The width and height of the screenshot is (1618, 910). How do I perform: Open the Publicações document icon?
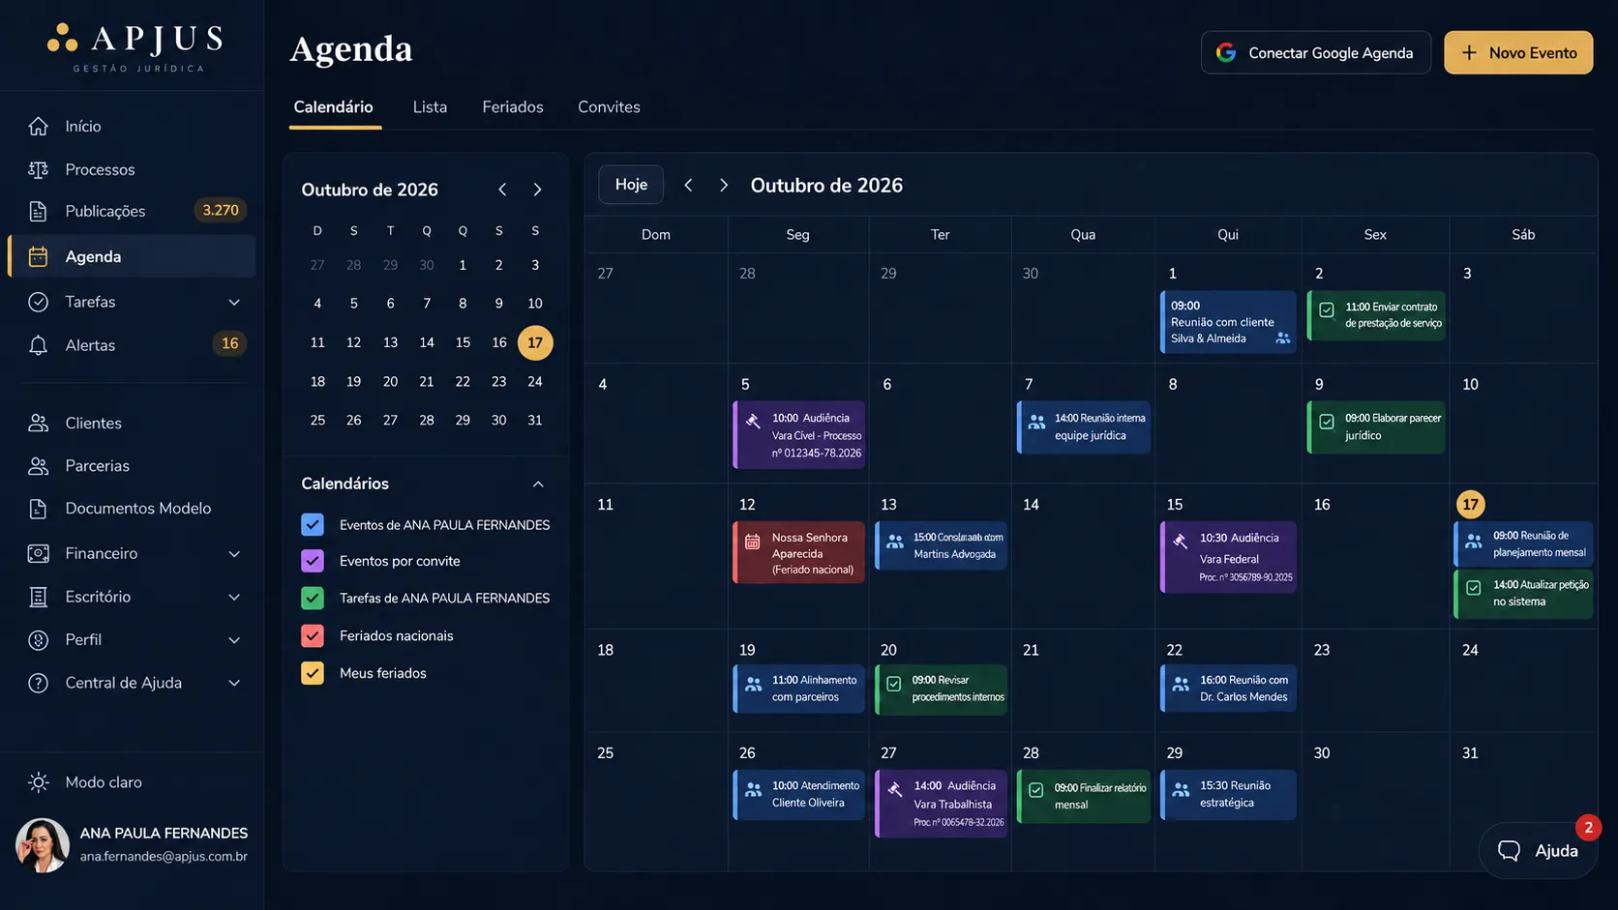tap(38, 211)
